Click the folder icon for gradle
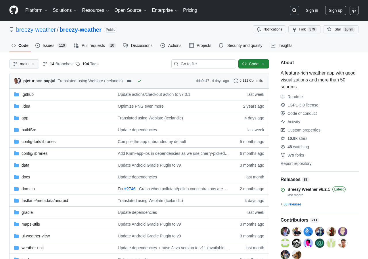This screenshot has height=259, width=368. pos(16,212)
